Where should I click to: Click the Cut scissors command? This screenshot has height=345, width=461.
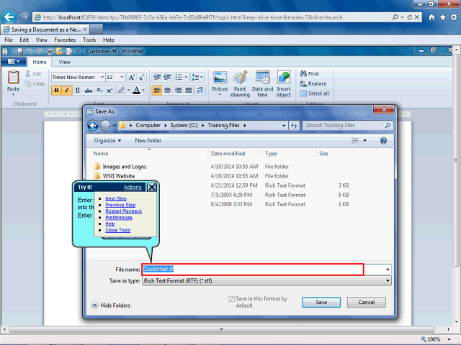pyautogui.click(x=33, y=73)
